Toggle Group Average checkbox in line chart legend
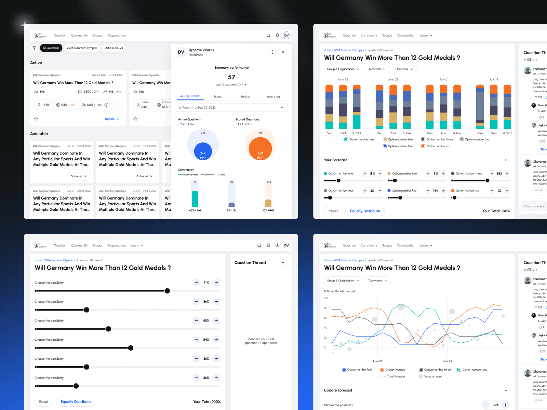 [382, 370]
